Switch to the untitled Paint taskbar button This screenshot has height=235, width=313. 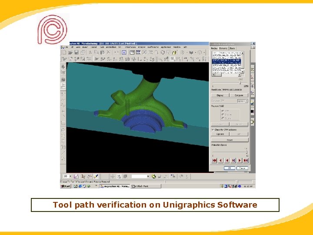(x=146, y=186)
